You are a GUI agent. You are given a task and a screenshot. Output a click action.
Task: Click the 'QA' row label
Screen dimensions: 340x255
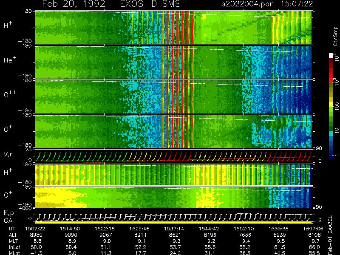click(8, 221)
